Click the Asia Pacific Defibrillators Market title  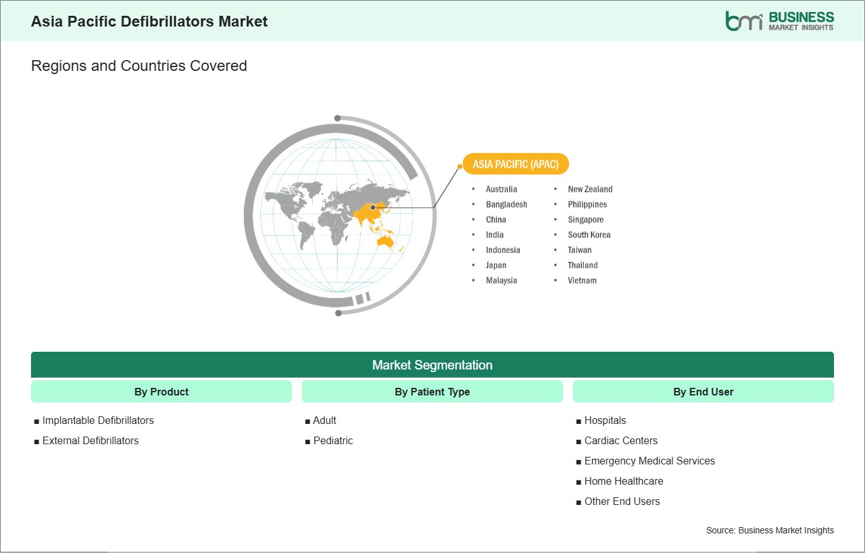[149, 22]
